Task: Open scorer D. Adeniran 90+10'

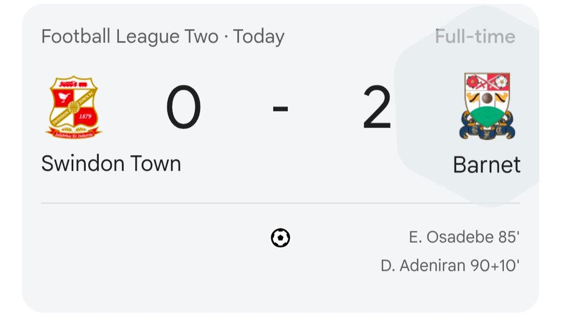Action: click(450, 266)
